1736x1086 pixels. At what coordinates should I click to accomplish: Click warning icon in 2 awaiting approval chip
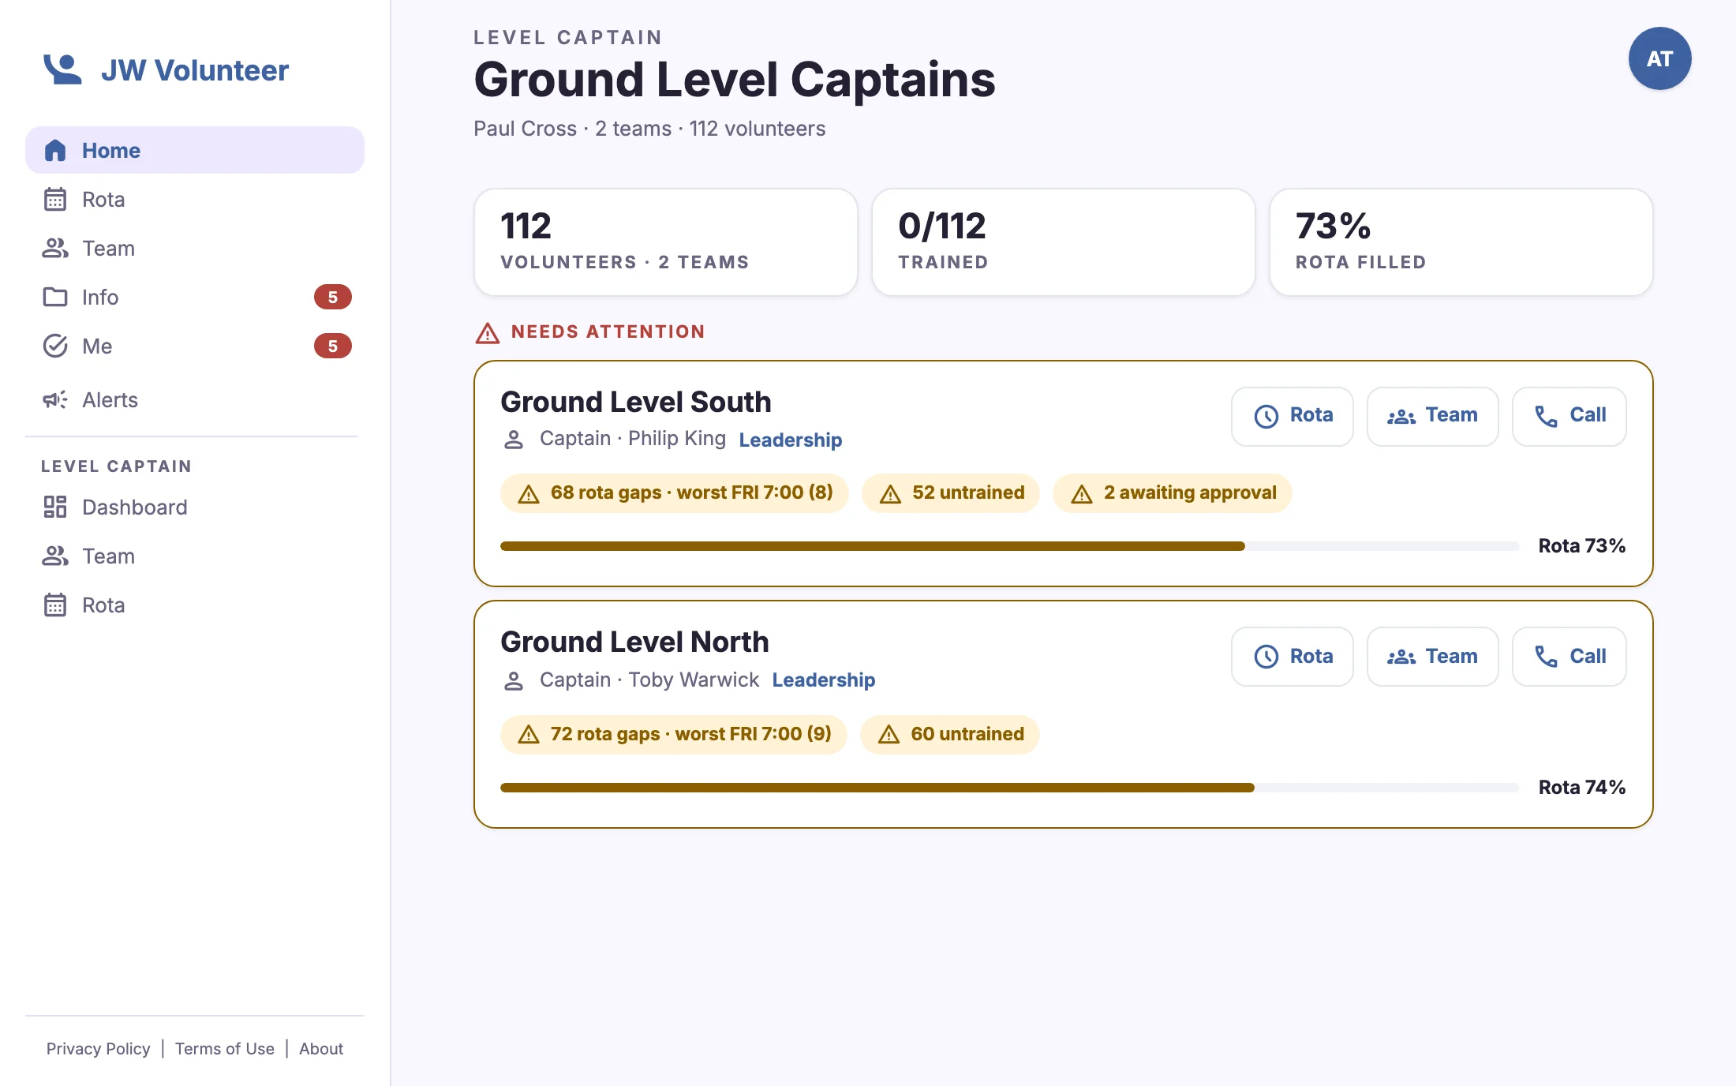click(x=1082, y=494)
